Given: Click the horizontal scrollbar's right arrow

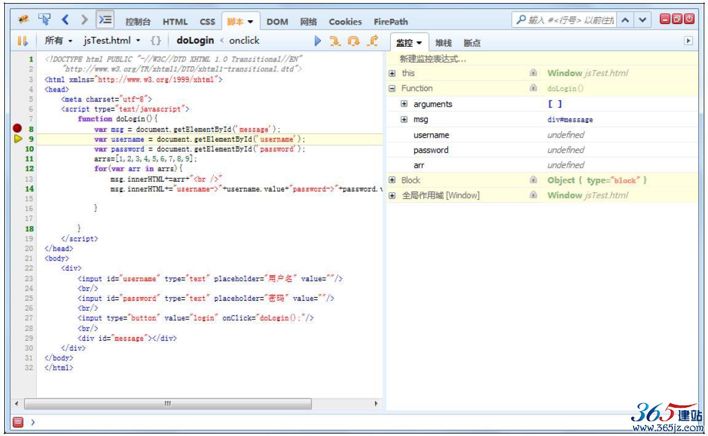Looking at the screenshot, I should pos(376,403).
